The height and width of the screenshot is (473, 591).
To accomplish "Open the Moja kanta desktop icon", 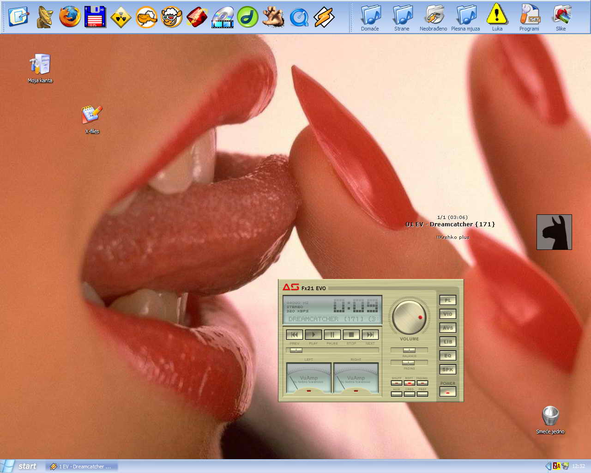I will pos(40,65).
